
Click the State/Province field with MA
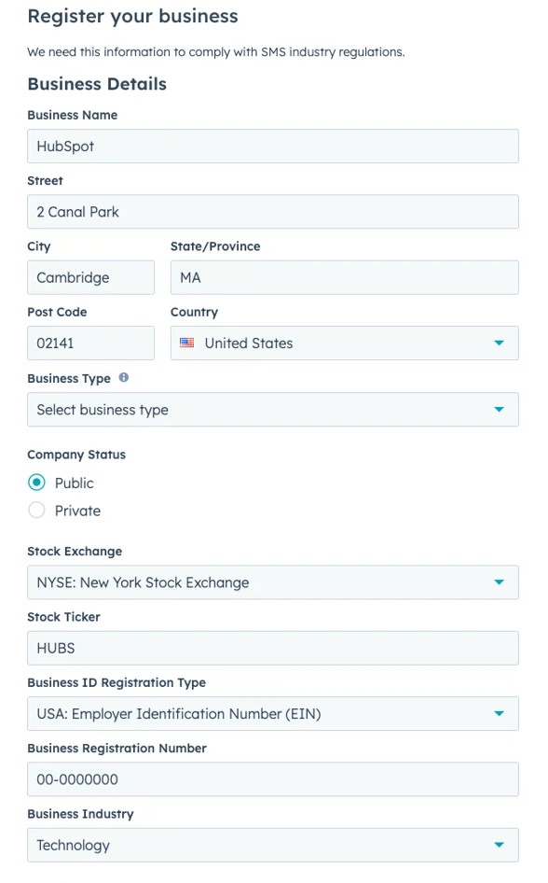point(345,277)
